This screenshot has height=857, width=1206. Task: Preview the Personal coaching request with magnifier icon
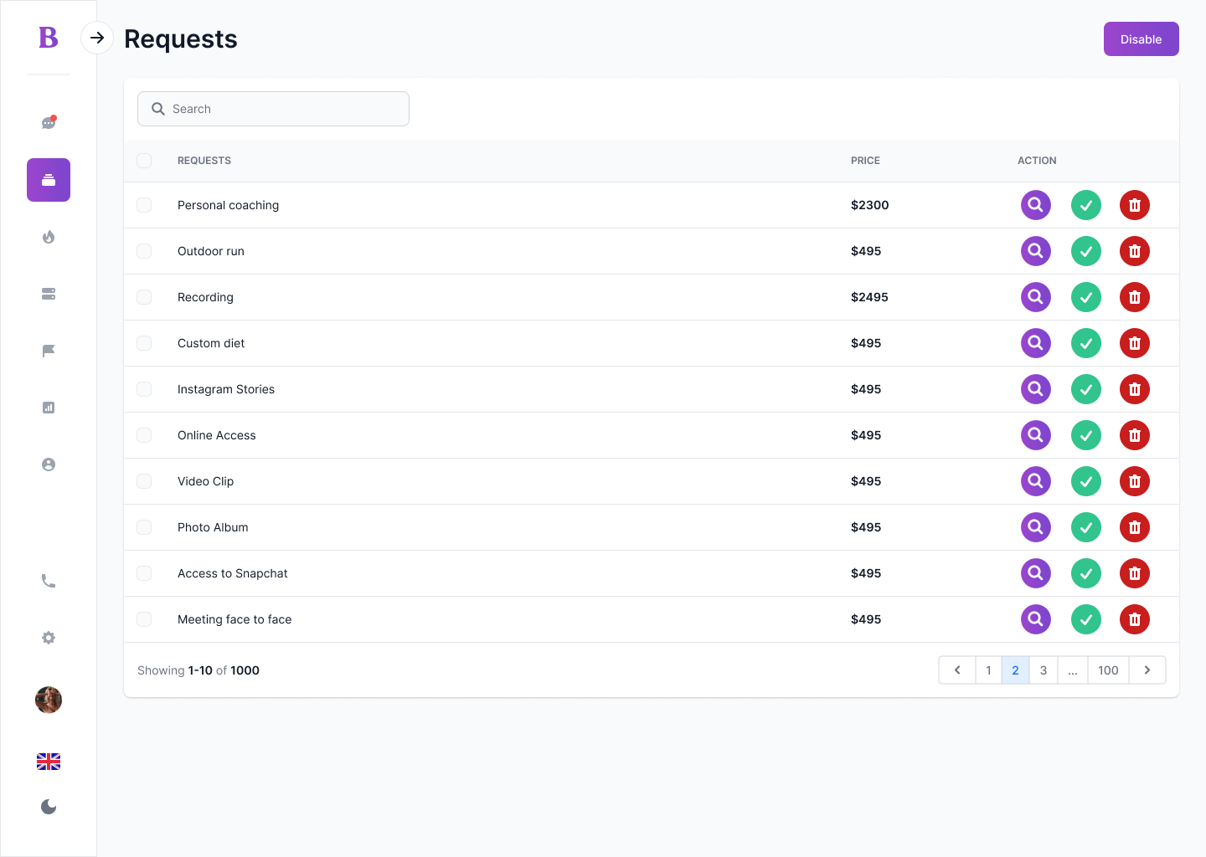(x=1035, y=205)
